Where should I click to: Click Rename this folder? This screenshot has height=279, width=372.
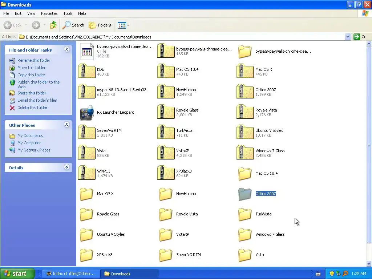pyautogui.click(x=34, y=60)
